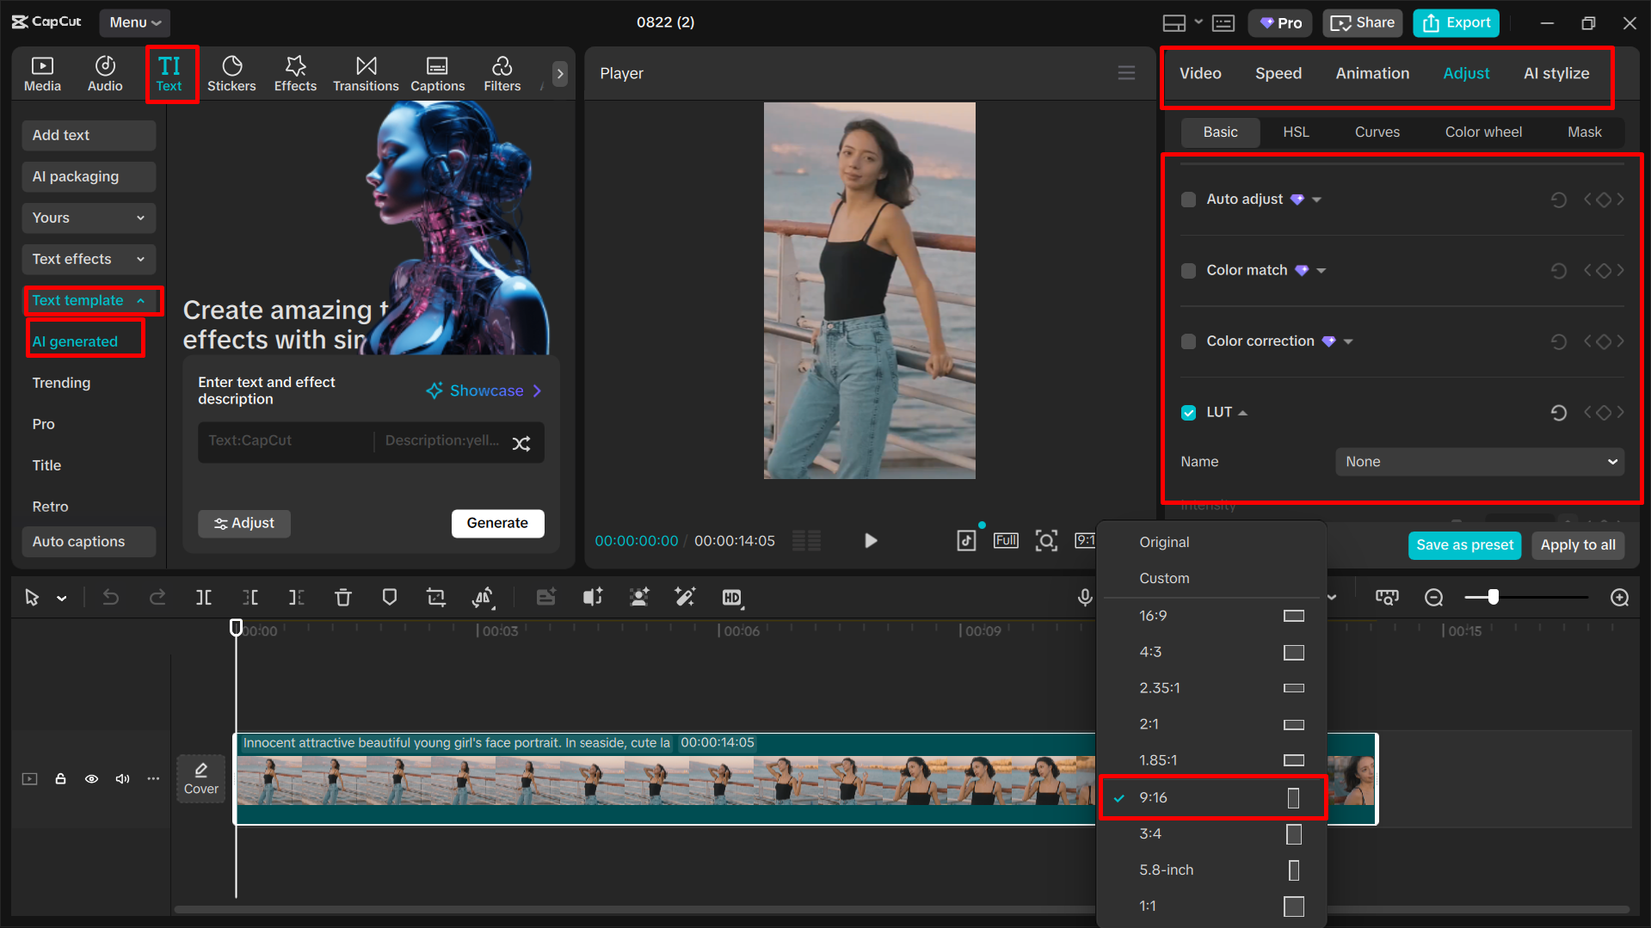
Task: Open the TikTok preview icon under the player
Action: tap(965, 540)
